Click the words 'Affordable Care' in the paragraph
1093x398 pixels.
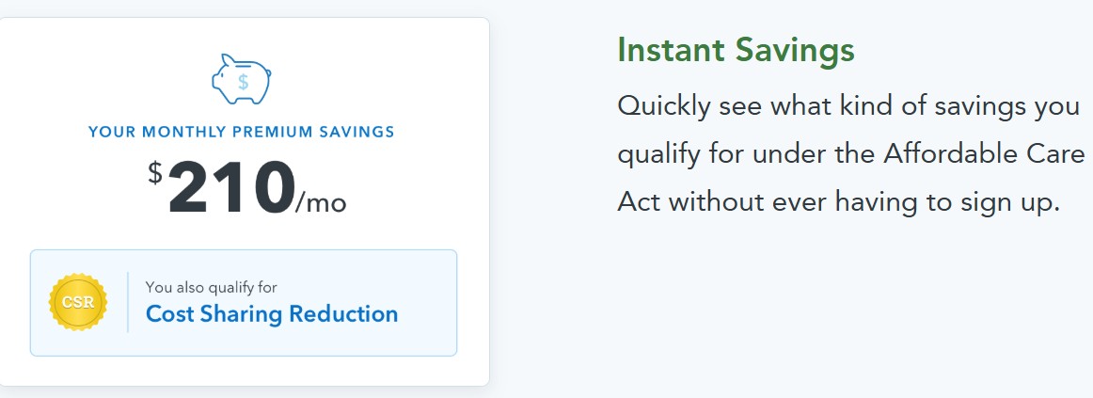[983, 154]
